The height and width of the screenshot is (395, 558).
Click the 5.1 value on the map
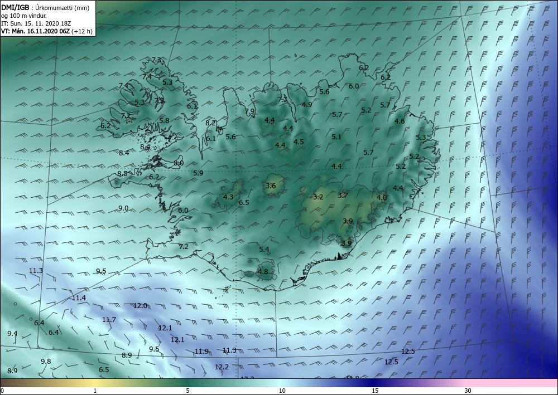point(336,136)
